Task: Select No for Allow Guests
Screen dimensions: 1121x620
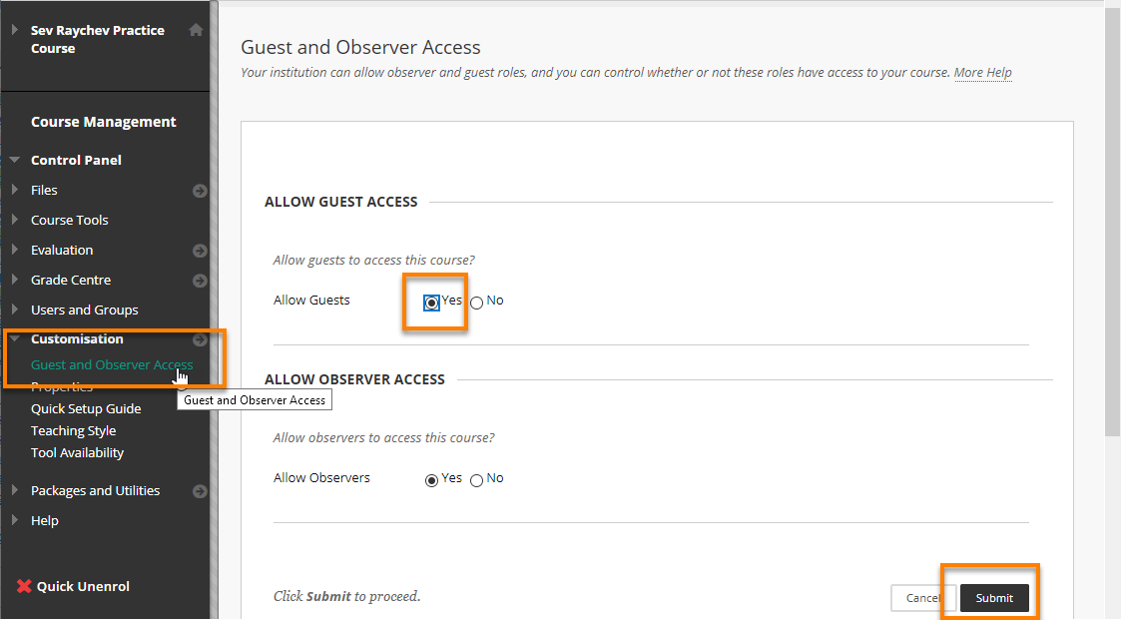Action: click(x=476, y=303)
